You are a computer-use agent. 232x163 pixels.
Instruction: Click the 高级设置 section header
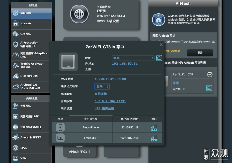point(32,98)
